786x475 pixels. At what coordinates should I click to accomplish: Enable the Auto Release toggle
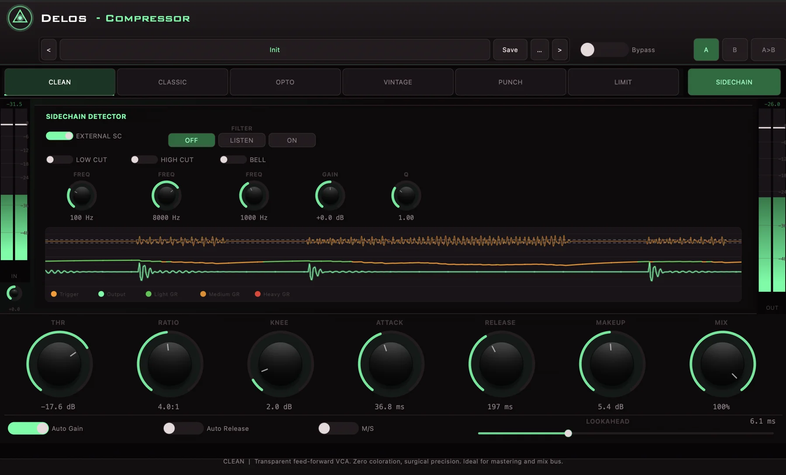(x=183, y=428)
